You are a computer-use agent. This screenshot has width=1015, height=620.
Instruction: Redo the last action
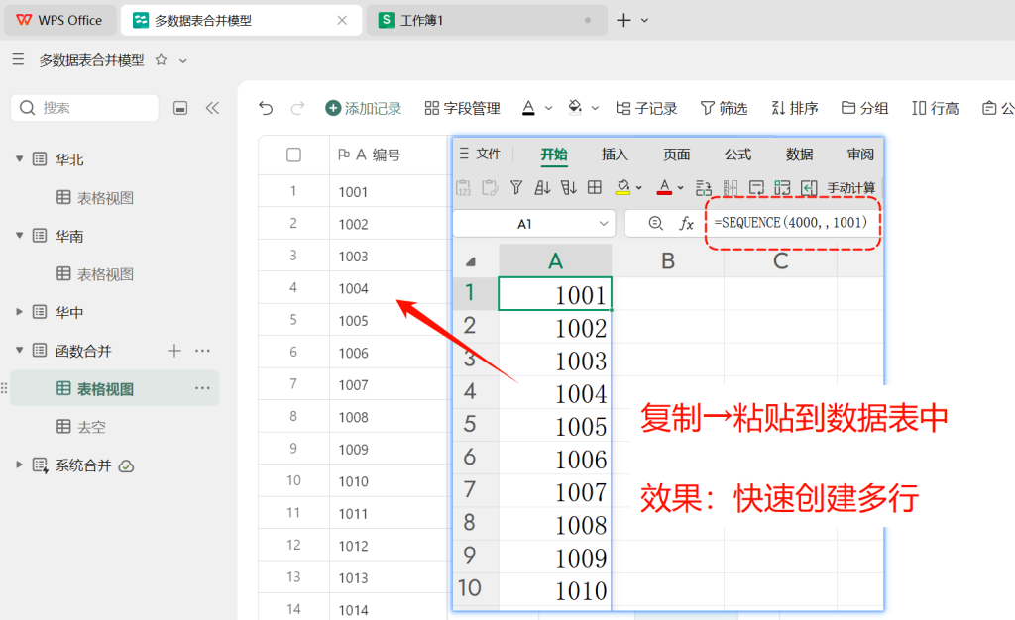point(297,108)
